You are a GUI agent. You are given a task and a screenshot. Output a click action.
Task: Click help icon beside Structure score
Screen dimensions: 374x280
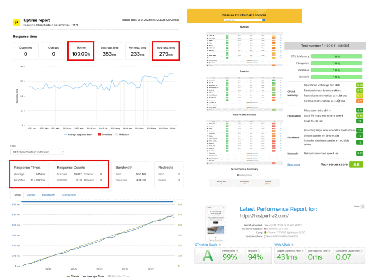tap(259, 251)
